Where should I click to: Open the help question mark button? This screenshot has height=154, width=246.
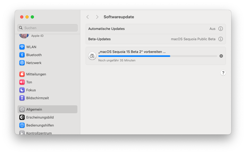tap(223, 73)
